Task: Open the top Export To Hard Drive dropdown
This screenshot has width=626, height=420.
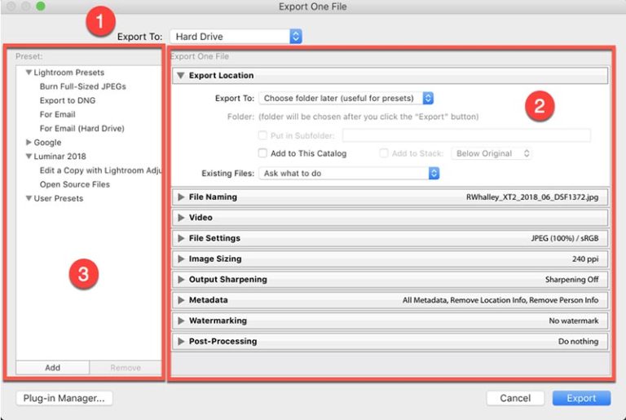Action: point(236,37)
